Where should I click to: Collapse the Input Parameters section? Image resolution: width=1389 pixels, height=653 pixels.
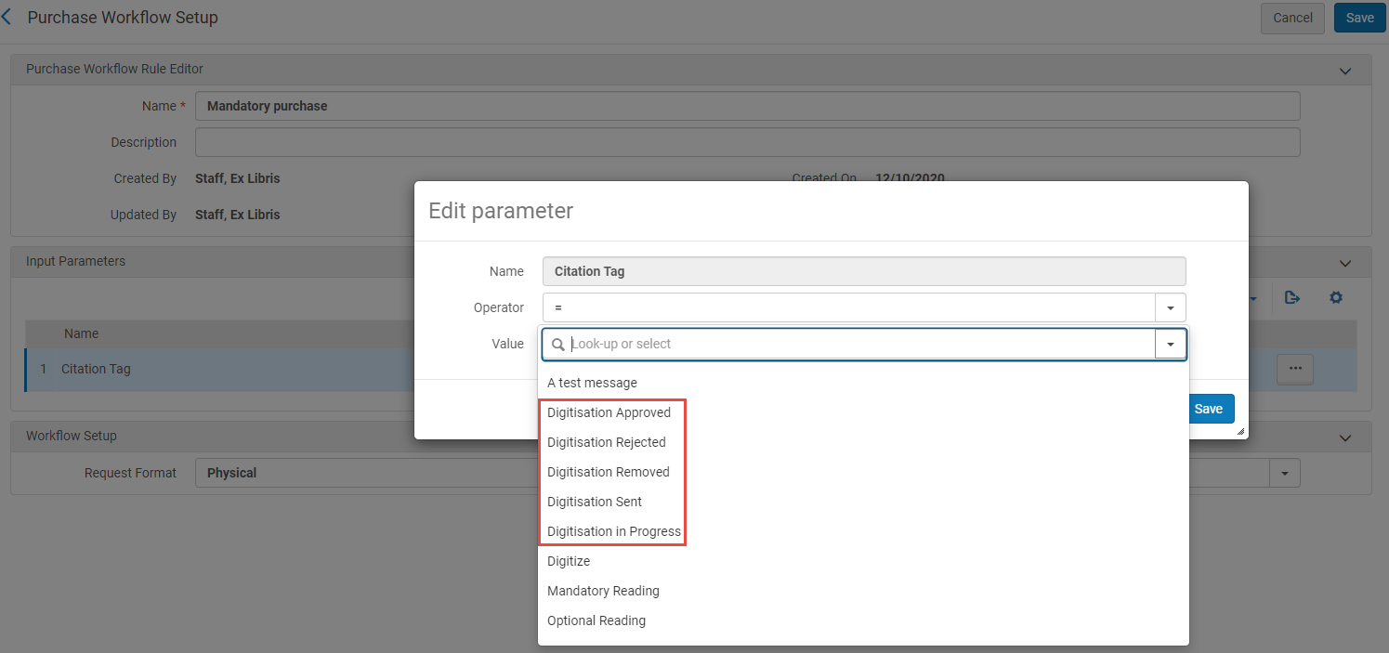[x=1343, y=263]
